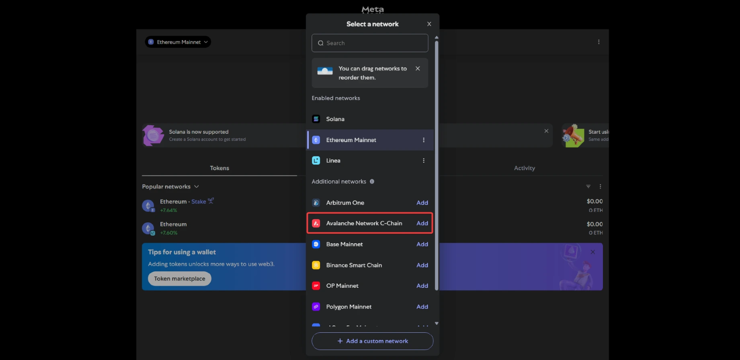This screenshot has height=360, width=740.
Task: Open the token list sort filter icon
Action: [x=588, y=187]
